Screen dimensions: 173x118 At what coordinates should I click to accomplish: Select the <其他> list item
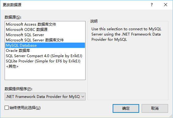[x=45, y=66]
